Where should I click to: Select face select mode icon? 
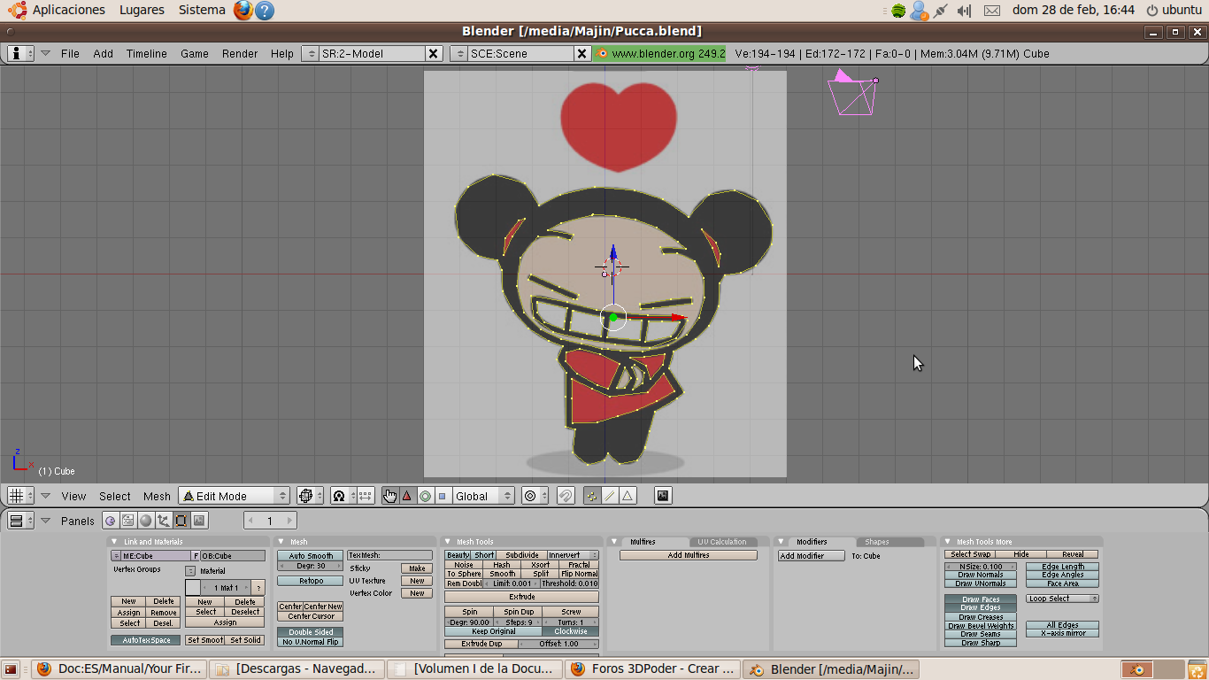(x=627, y=496)
